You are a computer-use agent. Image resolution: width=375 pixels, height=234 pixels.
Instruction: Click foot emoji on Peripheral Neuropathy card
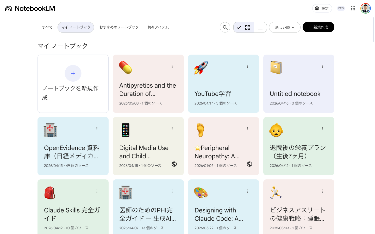pyautogui.click(x=201, y=130)
